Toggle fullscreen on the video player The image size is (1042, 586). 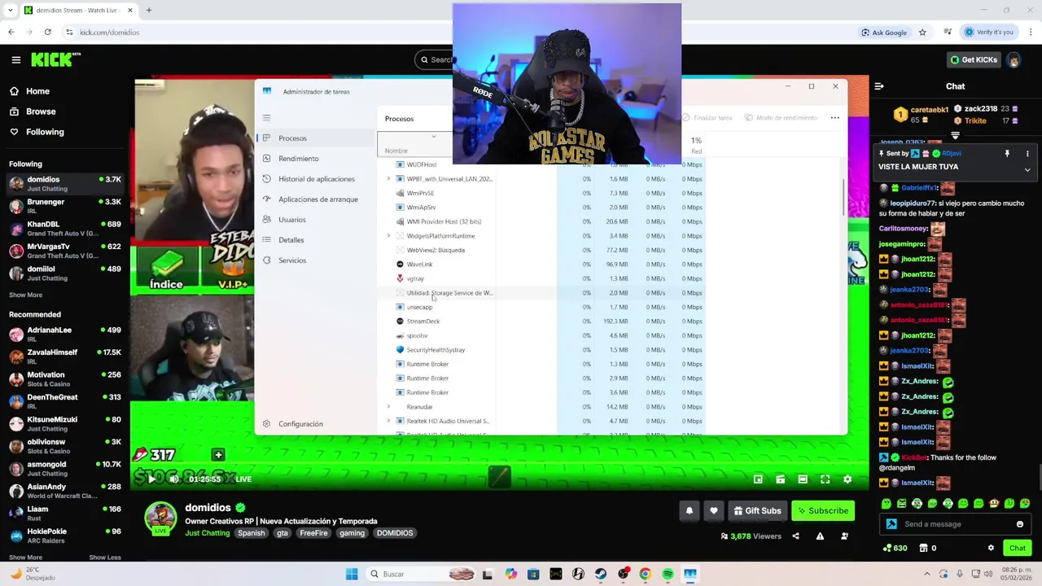pos(825,479)
